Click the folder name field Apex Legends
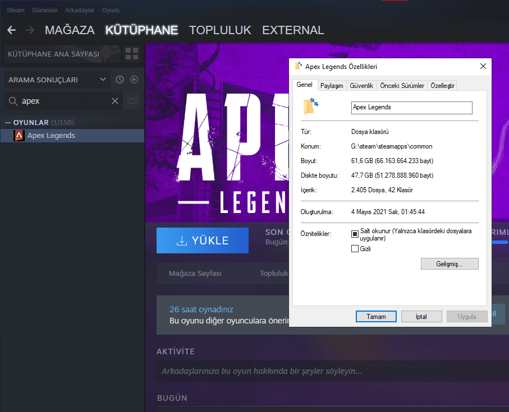509x412 pixels. click(411, 108)
